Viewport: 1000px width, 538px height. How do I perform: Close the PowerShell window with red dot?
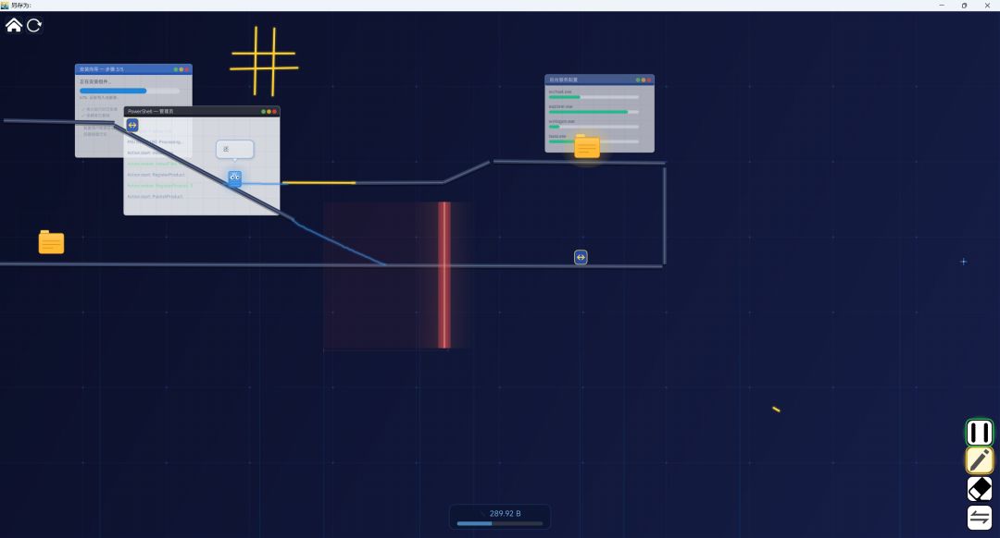tap(275, 112)
